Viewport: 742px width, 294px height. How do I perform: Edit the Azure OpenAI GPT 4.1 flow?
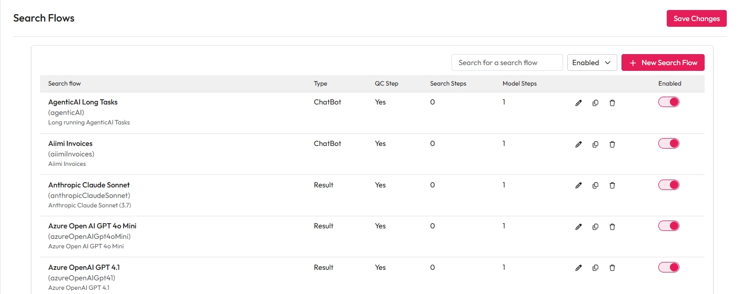(578, 268)
